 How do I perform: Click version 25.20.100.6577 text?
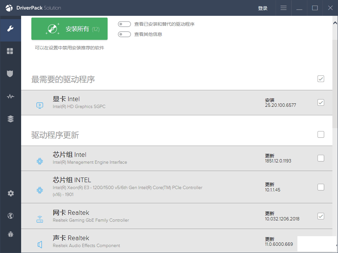(281, 105)
